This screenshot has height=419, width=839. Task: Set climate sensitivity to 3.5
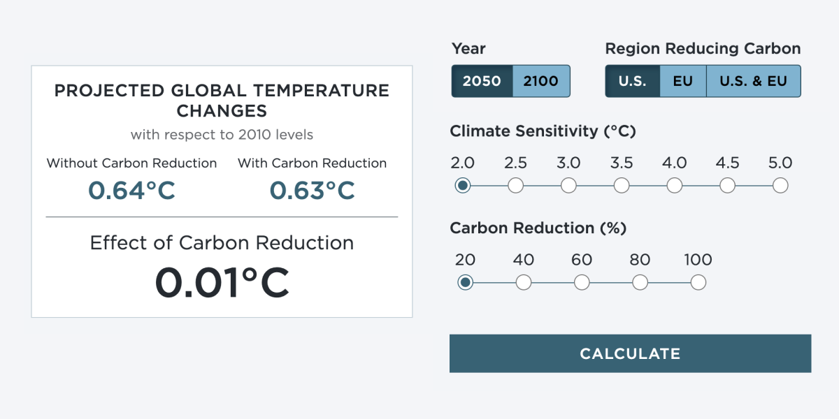[x=622, y=185]
